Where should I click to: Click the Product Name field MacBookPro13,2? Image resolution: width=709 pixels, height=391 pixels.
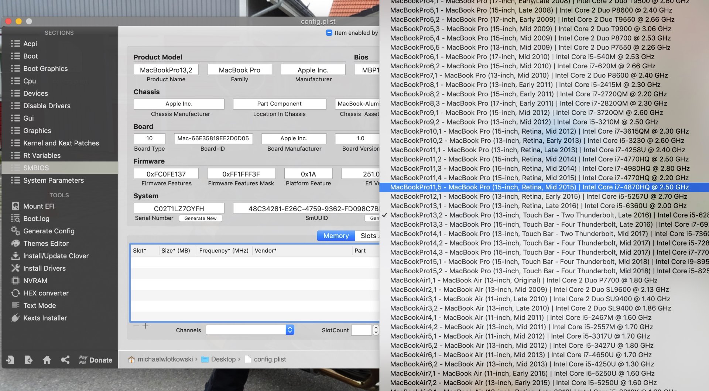(x=166, y=70)
